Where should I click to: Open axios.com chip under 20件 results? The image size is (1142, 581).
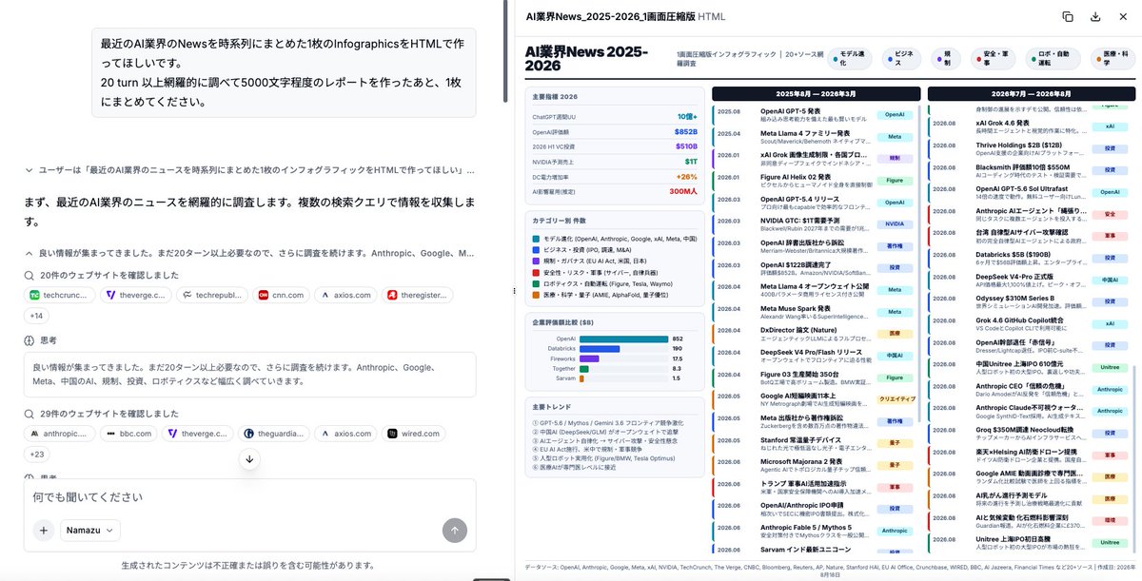[345, 296]
